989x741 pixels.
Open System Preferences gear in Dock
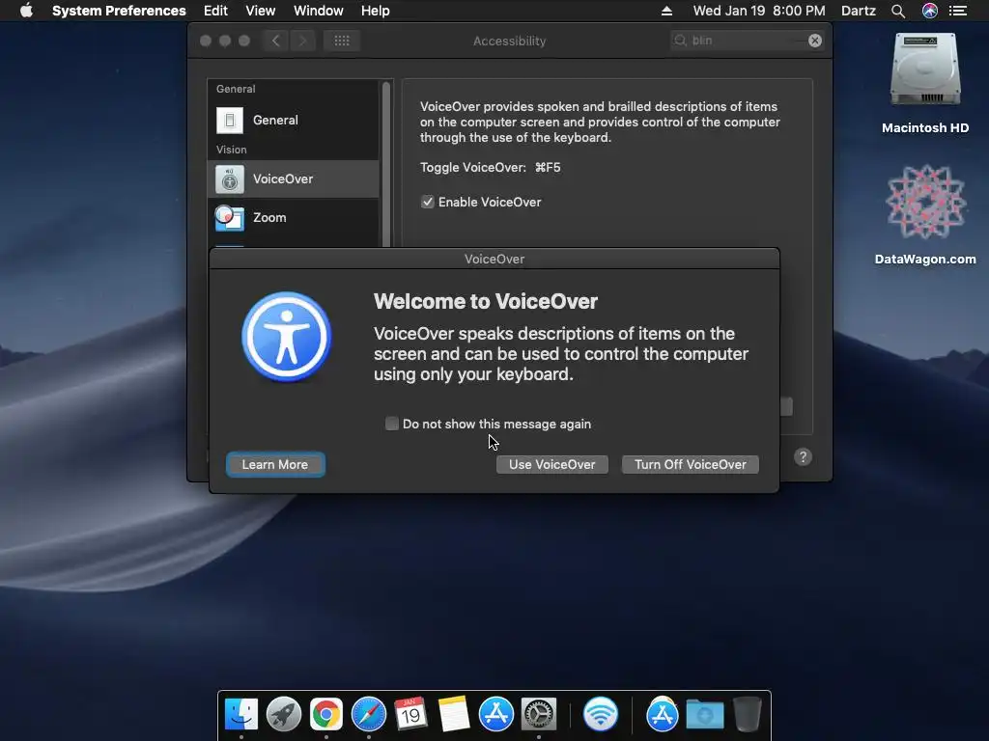(539, 714)
